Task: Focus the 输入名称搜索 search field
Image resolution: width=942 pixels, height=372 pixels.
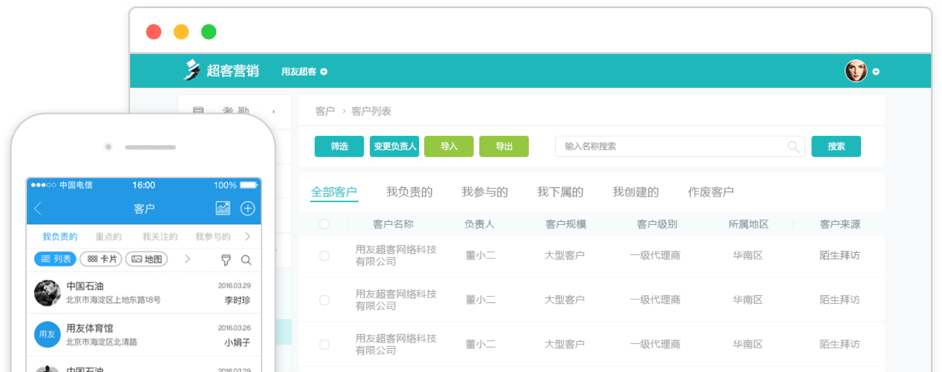Action: click(x=680, y=146)
